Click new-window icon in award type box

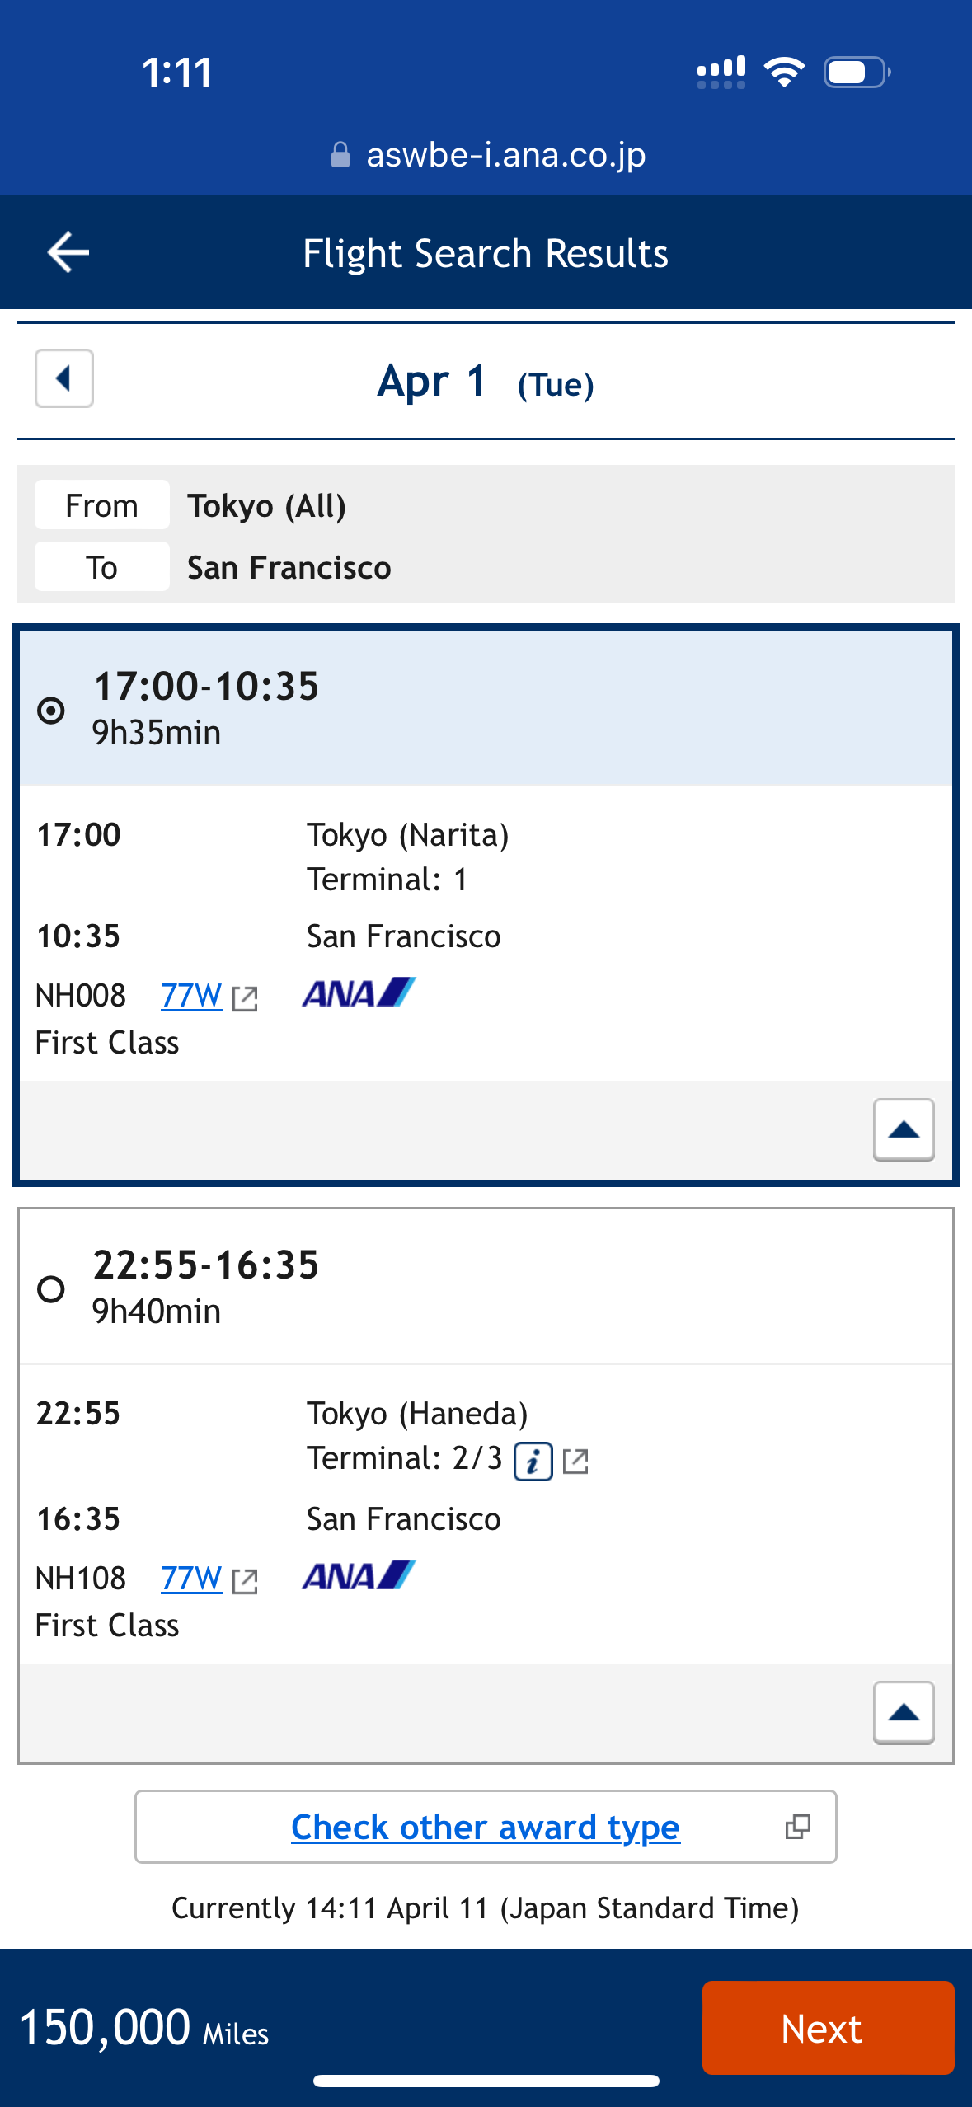tap(797, 1827)
